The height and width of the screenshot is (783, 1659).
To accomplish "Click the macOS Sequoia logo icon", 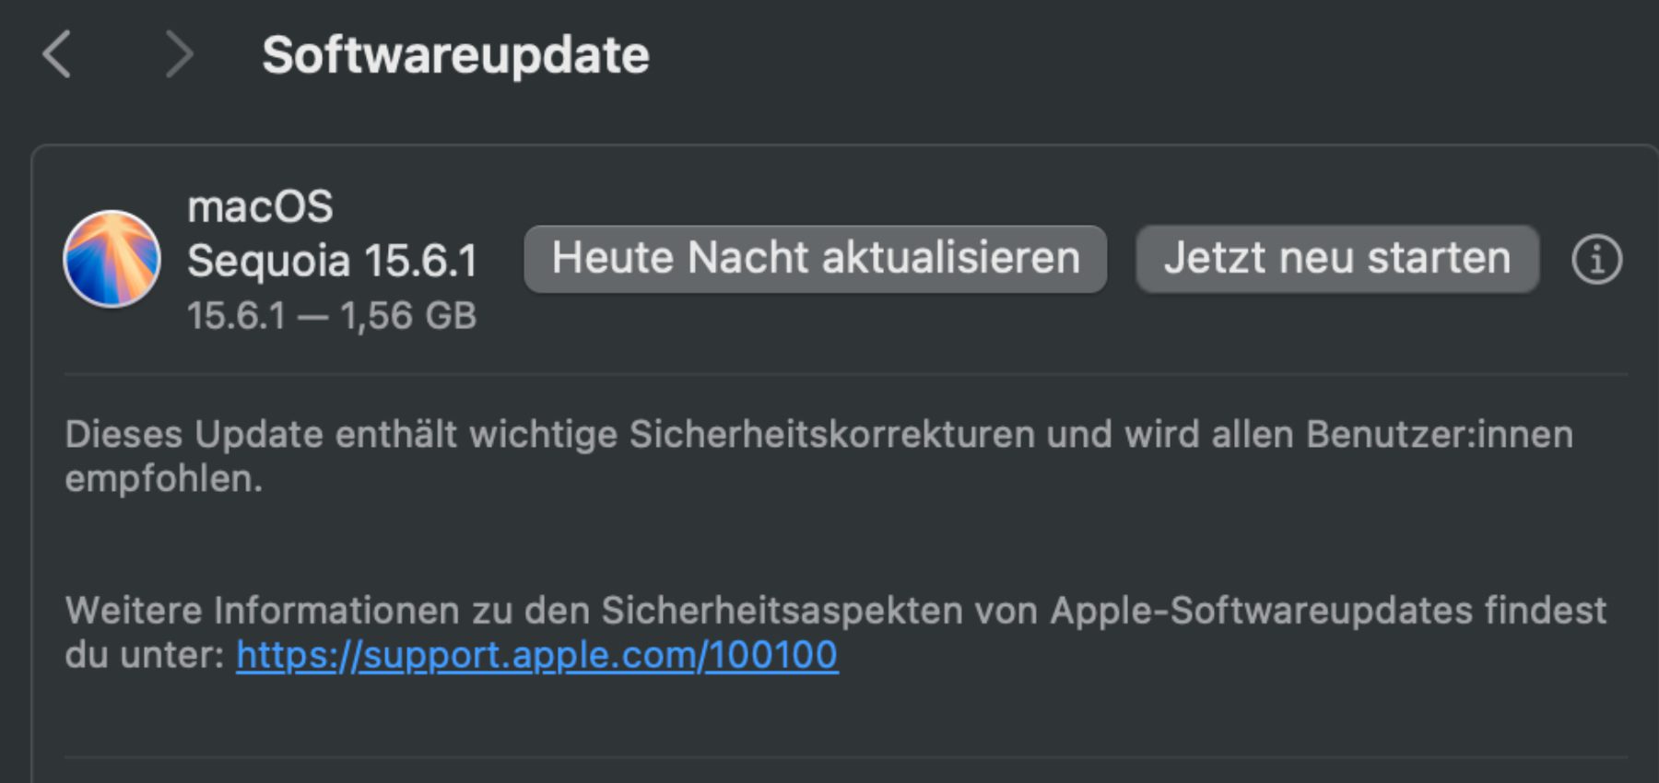I will point(112,259).
